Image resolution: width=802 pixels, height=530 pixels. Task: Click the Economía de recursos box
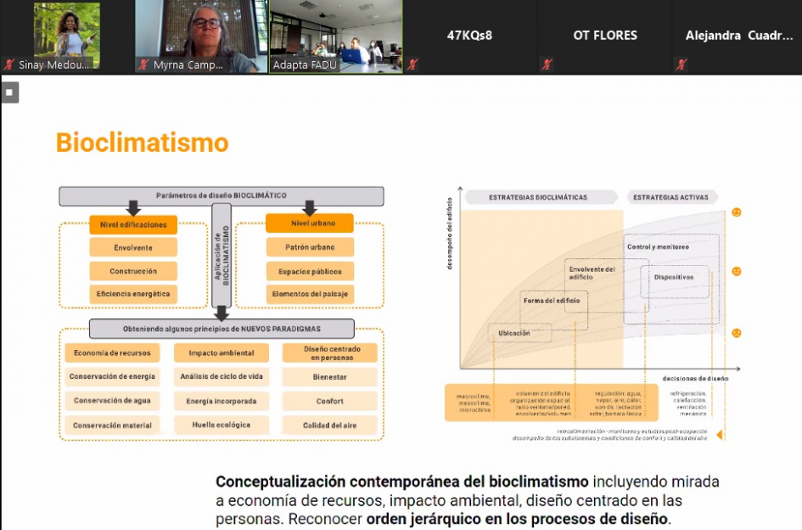click(x=112, y=352)
